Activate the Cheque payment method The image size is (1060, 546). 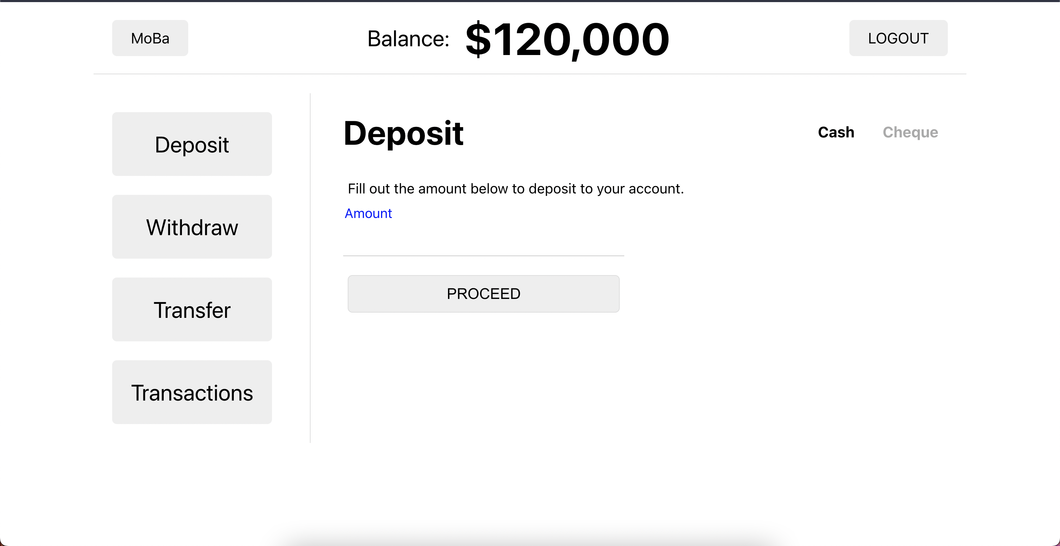tap(911, 132)
